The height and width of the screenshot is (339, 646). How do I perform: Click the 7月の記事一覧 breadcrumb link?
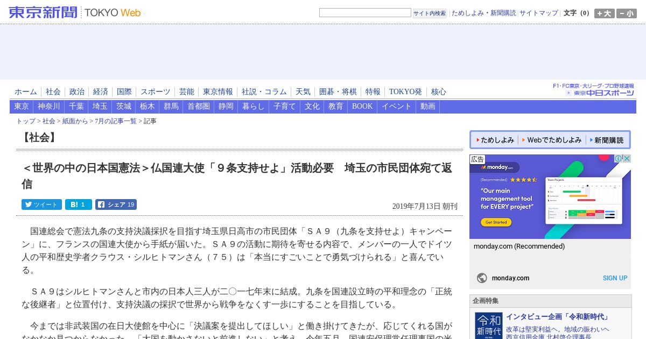point(116,122)
